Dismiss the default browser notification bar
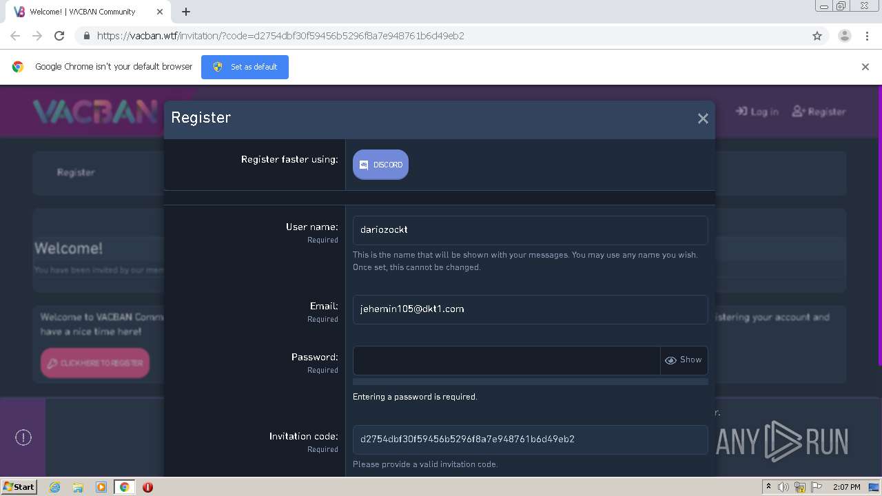Image resolution: width=882 pixels, height=496 pixels. click(x=865, y=67)
